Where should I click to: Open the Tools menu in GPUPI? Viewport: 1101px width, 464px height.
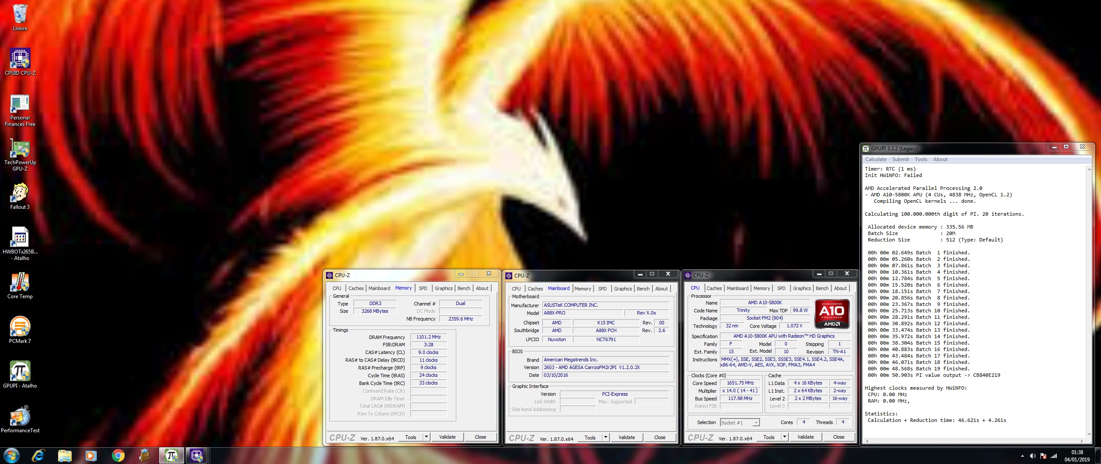pyautogui.click(x=921, y=159)
